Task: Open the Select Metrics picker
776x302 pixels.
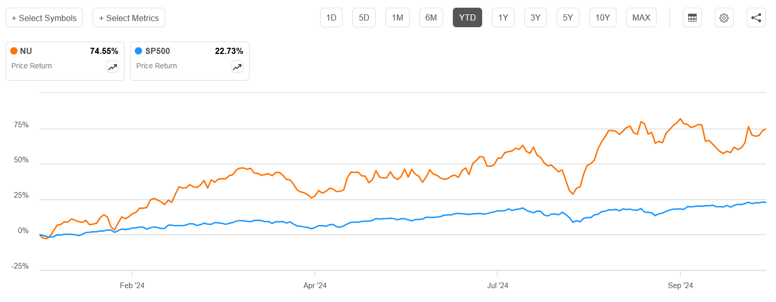Action: tap(129, 18)
